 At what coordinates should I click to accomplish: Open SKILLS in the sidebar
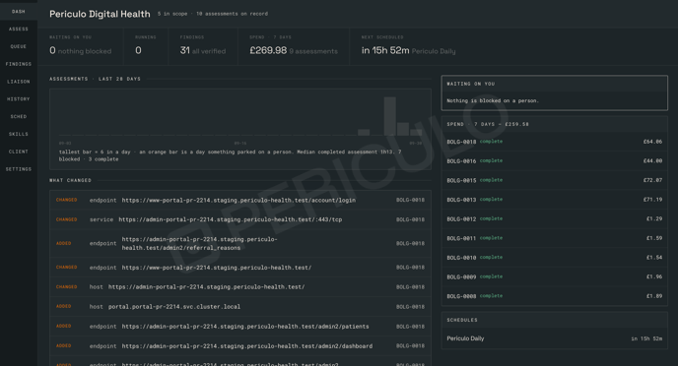19,134
